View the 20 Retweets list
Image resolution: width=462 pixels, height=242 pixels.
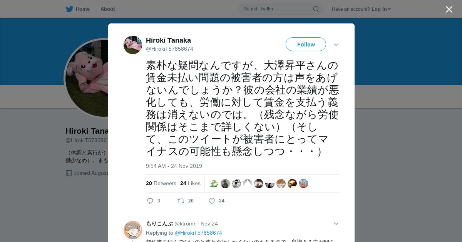(x=161, y=183)
